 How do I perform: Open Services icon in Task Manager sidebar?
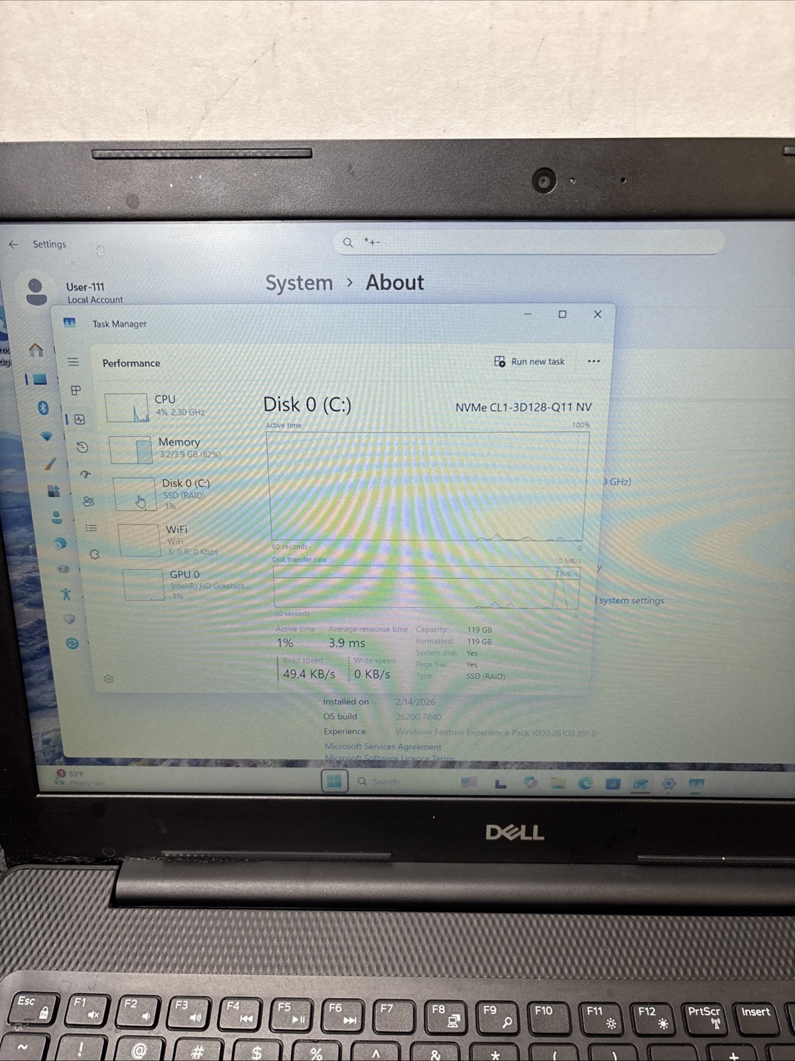pos(95,554)
